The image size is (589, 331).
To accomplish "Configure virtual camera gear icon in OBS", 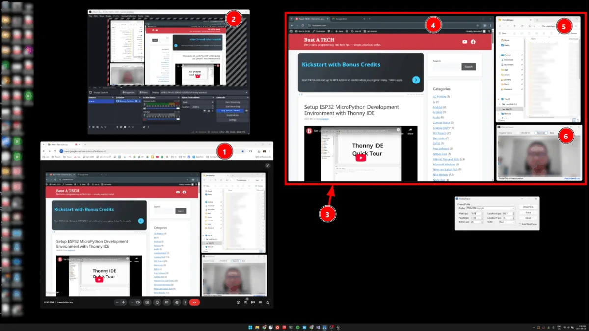I will [x=247, y=110].
